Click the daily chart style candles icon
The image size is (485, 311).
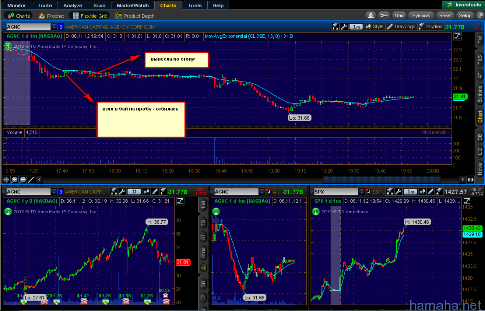[147, 192]
